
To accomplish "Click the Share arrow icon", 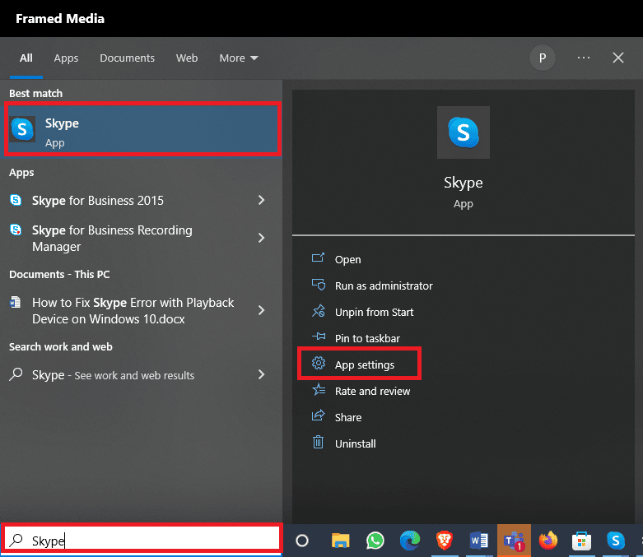I will click(x=319, y=415).
